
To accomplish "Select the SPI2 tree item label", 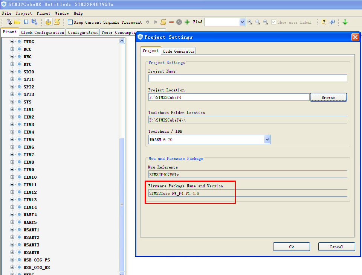I will (29, 87).
